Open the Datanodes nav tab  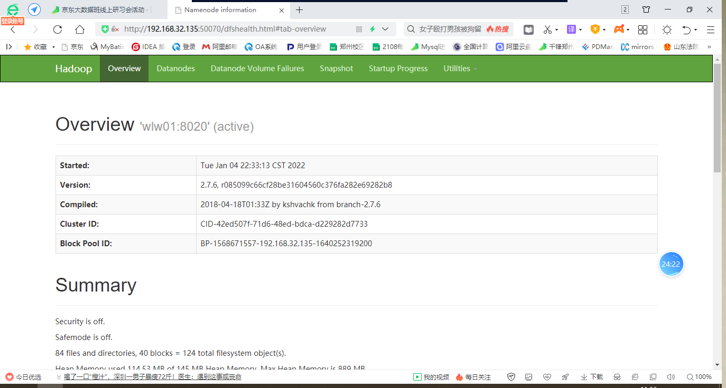click(176, 69)
